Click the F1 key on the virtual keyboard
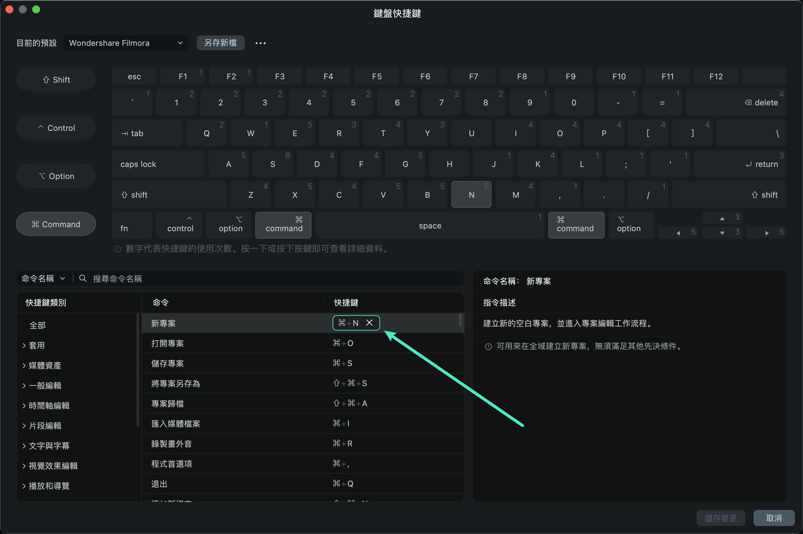Image resolution: width=803 pixels, height=534 pixels. [183, 76]
